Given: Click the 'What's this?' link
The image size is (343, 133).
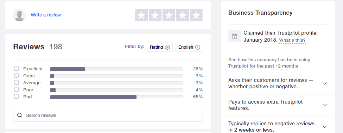Looking at the screenshot, I should 292,40.
